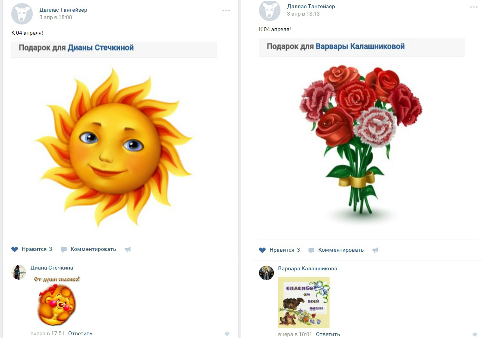
Task: Open Даллас Тангейзер avatar in left post
Action: 22,14
